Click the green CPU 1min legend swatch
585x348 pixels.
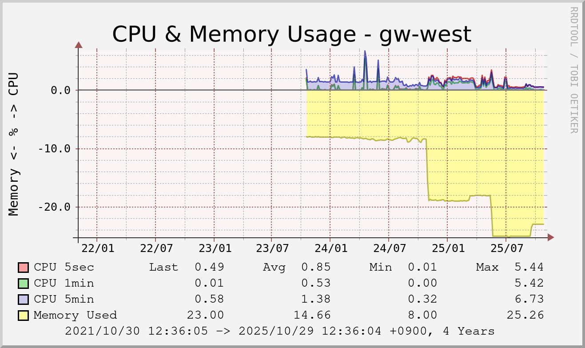(23, 284)
